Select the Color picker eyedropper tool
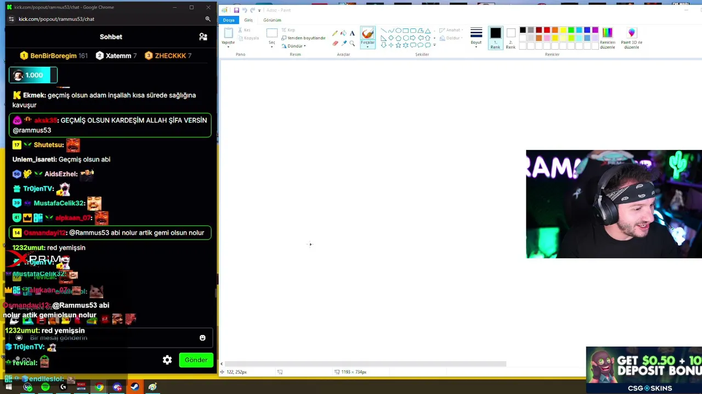 [344, 43]
